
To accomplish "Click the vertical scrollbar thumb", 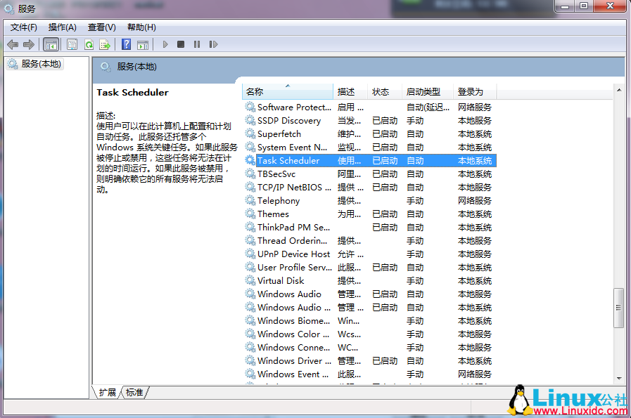I will tap(619, 308).
